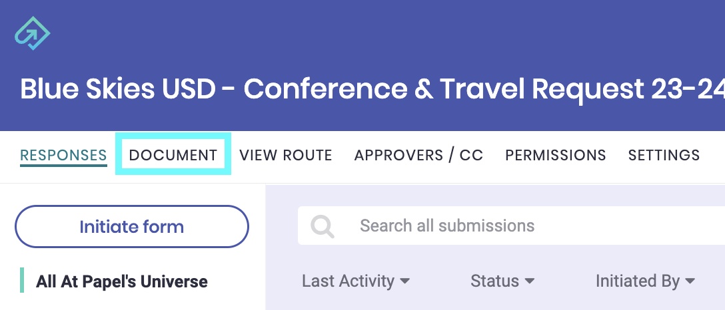Open the Initiated By filter dropdown

645,281
